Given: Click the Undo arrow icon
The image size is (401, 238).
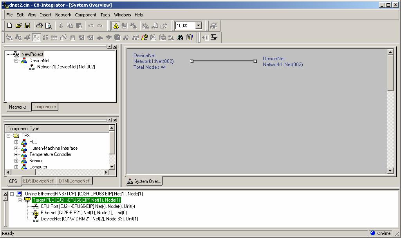Looking at the screenshot, I should pos(91,25).
